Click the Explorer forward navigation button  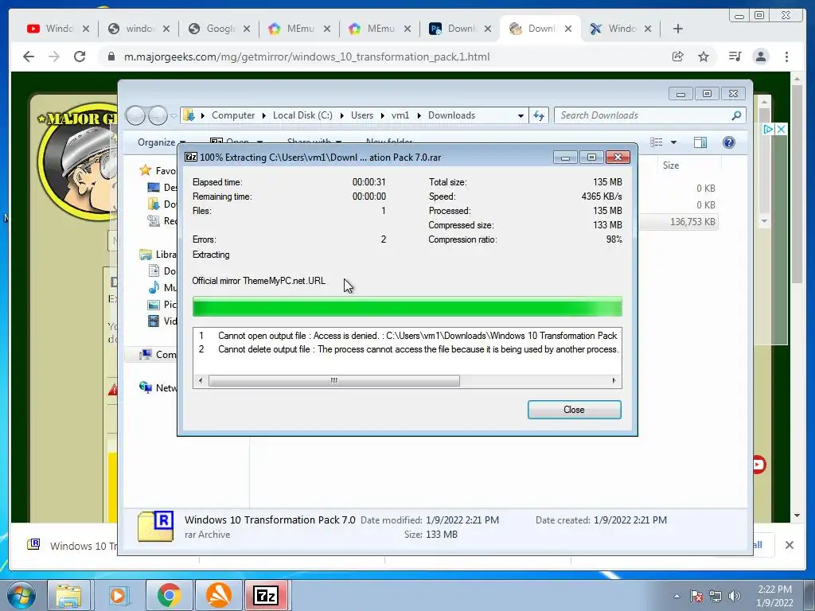coord(158,115)
